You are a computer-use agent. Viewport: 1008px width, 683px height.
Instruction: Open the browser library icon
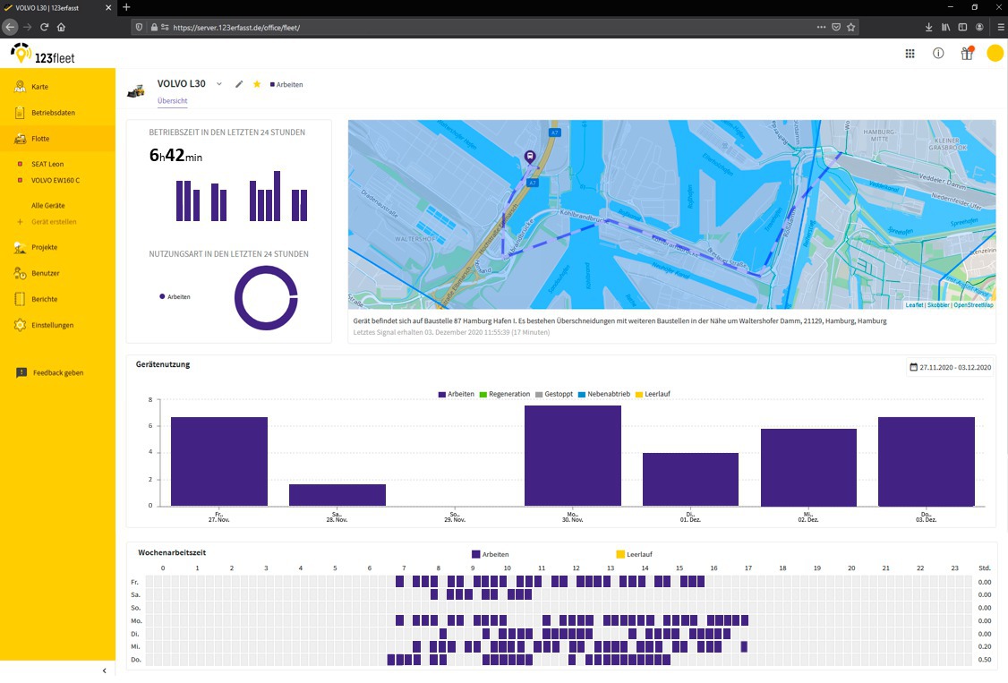tap(945, 27)
